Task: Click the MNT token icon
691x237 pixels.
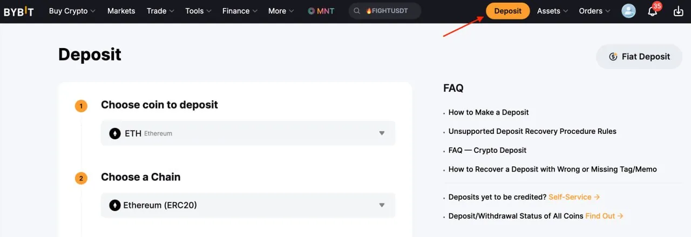Action: (311, 11)
